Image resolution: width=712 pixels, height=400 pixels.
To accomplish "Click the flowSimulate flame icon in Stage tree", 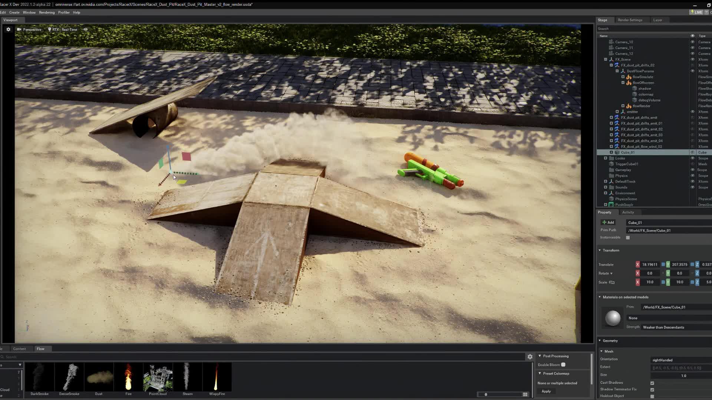I will coord(629,77).
